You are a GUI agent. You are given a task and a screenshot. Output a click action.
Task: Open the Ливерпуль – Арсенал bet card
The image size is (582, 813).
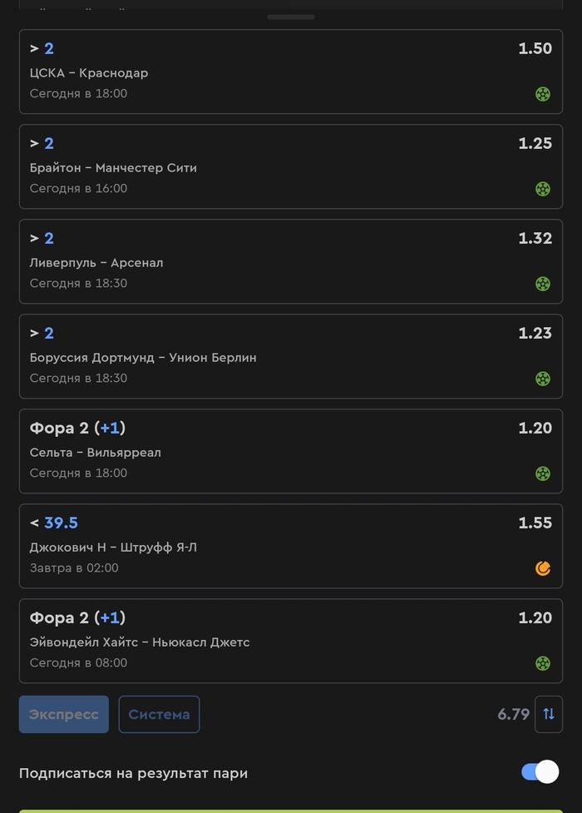(x=291, y=261)
